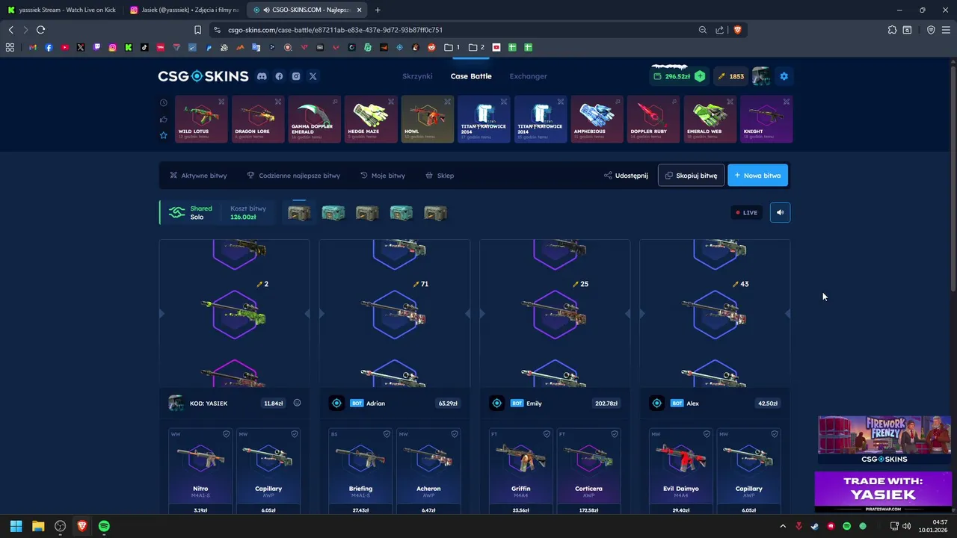Open Spotify from the taskbar

[104, 526]
